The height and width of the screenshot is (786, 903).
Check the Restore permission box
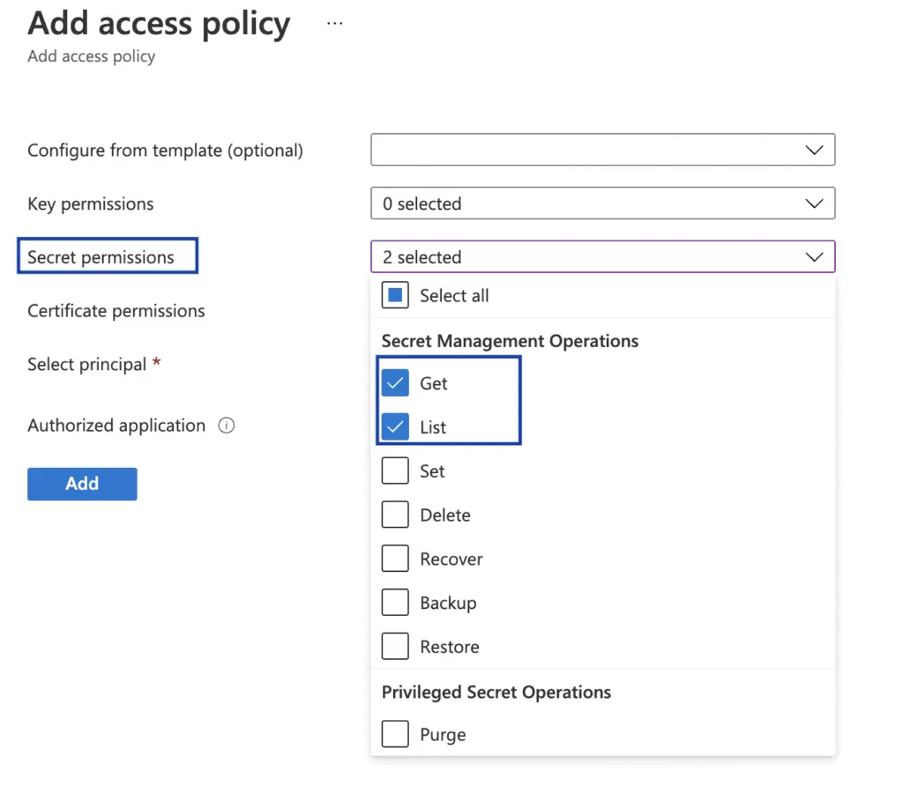coord(395,646)
